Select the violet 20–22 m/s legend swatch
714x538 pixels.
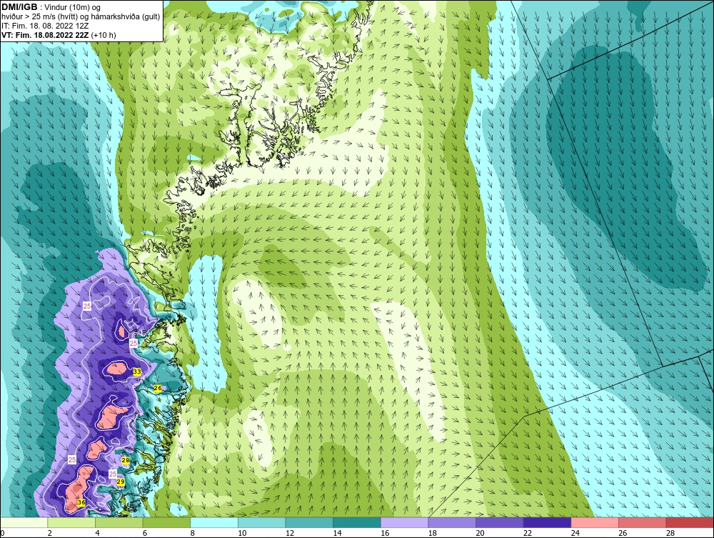tap(500, 522)
